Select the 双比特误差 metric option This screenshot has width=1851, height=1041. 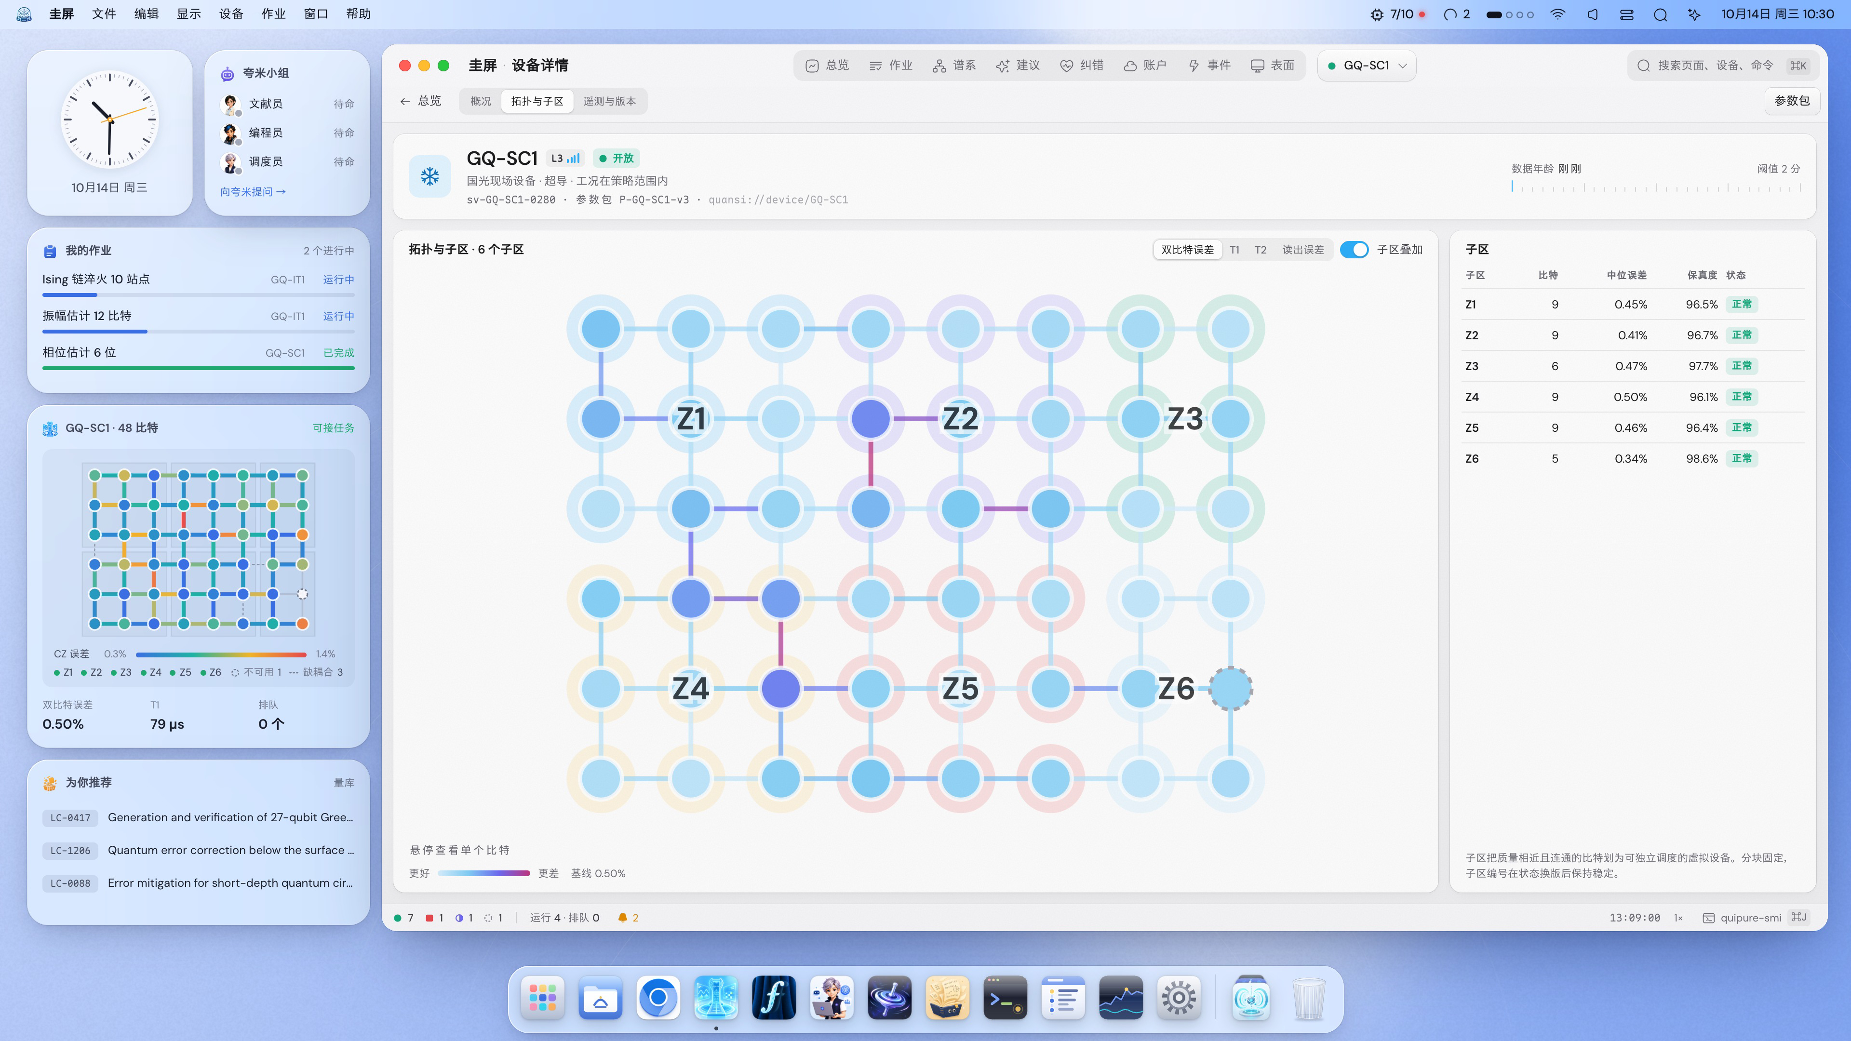(x=1187, y=249)
